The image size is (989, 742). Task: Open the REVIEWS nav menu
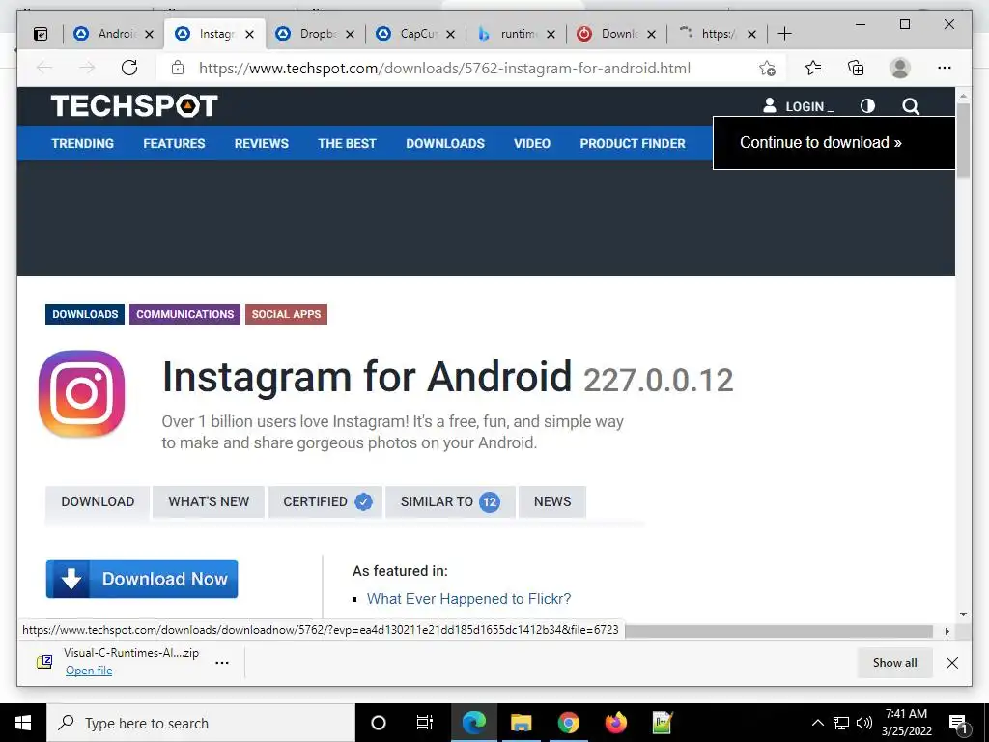pyautogui.click(x=261, y=143)
